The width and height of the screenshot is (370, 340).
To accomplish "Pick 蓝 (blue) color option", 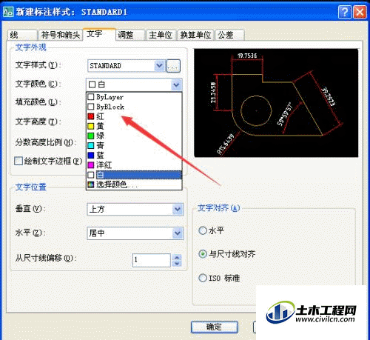I will (134, 155).
